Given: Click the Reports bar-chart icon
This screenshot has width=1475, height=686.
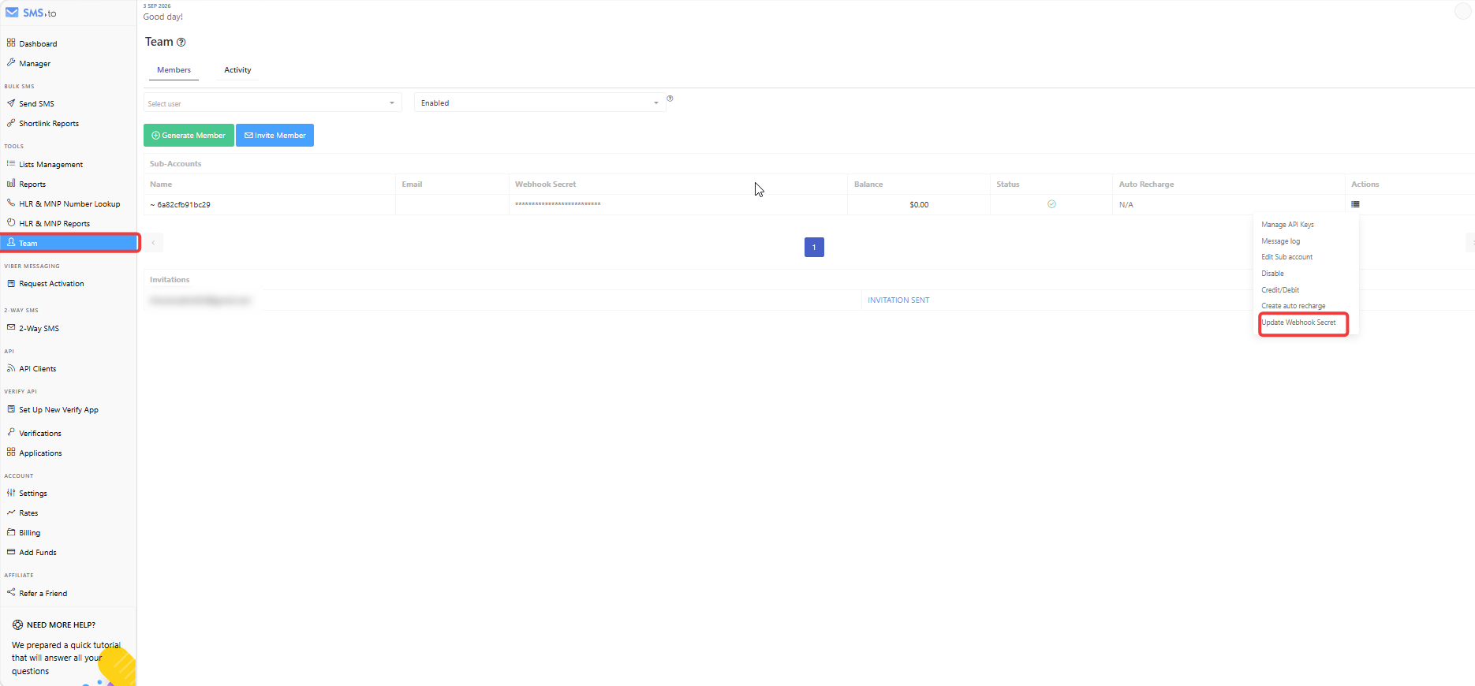Looking at the screenshot, I should [11, 183].
